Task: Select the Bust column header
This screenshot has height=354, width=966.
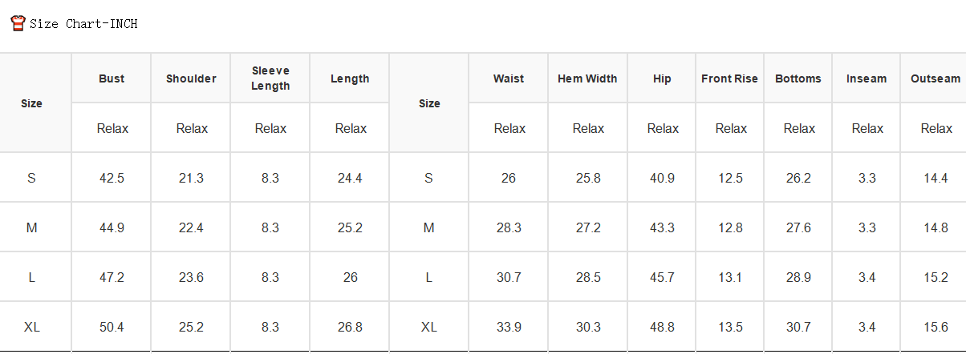Action: 112,78
